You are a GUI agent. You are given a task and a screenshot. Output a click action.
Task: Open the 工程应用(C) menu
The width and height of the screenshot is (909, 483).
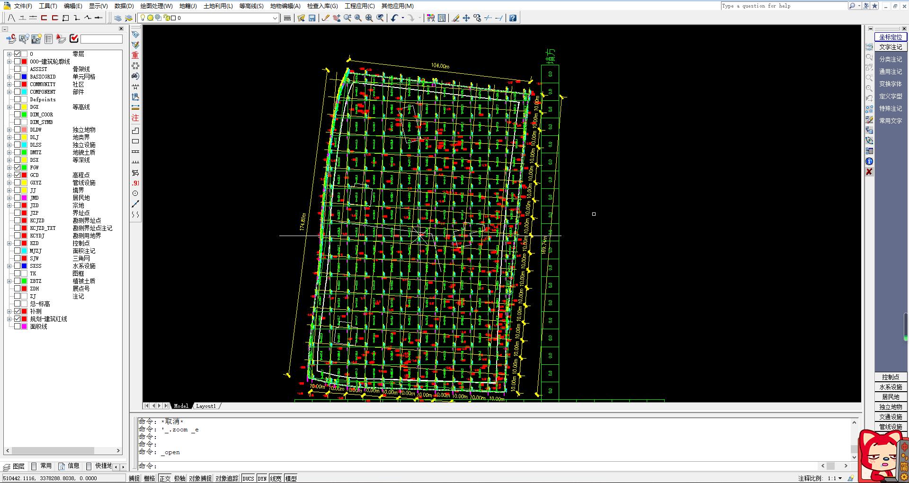359,6
